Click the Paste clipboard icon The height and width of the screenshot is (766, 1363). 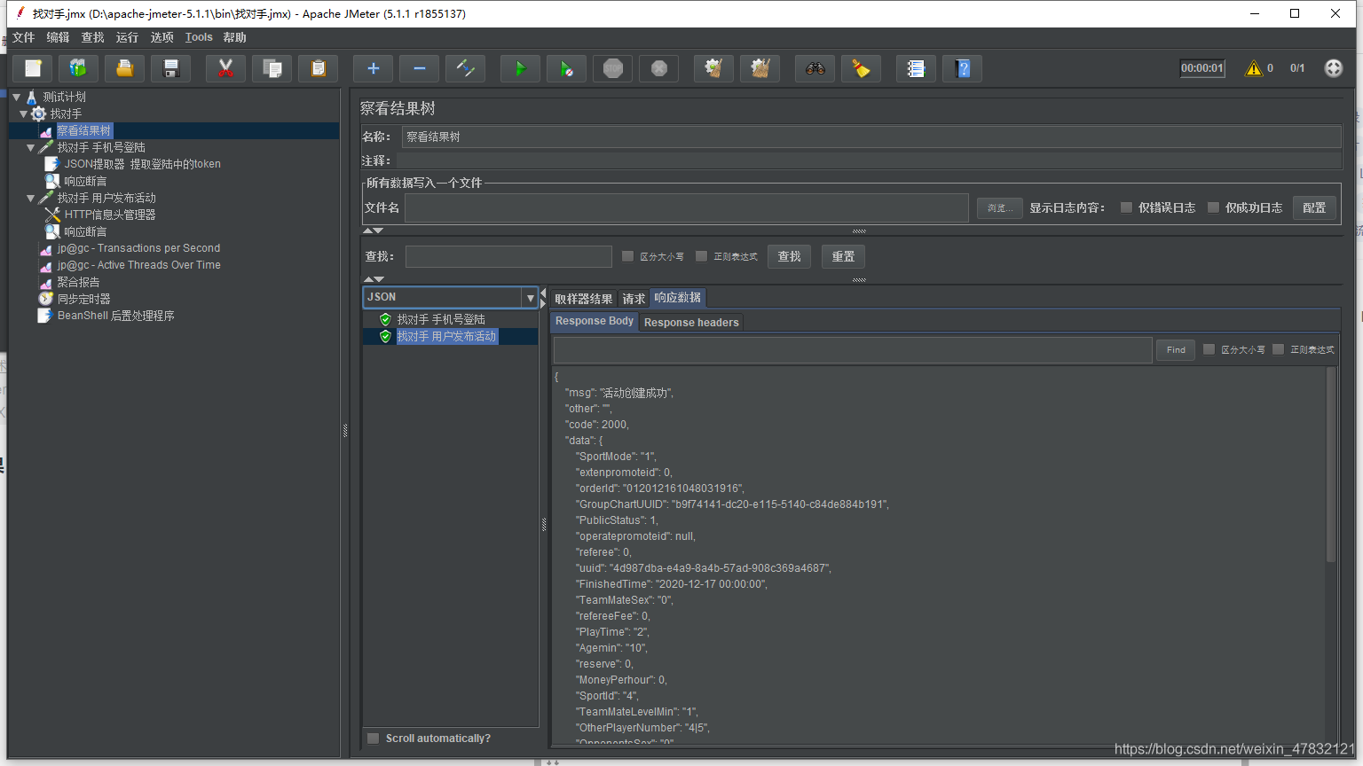(319, 68)
